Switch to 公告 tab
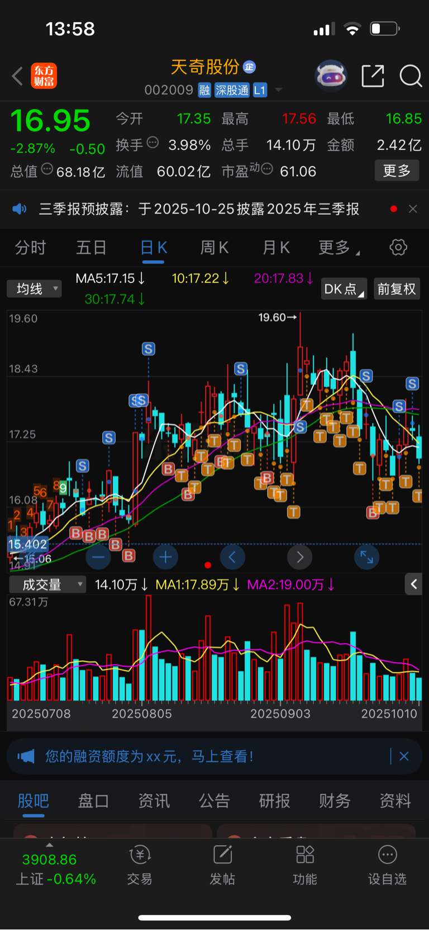 [214, 801]
